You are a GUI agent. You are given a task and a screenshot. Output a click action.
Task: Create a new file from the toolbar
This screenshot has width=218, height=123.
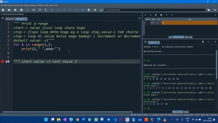pyautogui.click(x=3, y=10)
